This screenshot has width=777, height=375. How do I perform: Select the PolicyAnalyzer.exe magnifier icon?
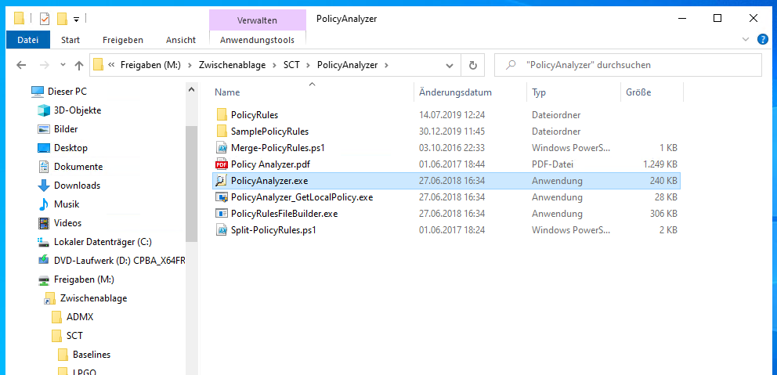point(222,181)
